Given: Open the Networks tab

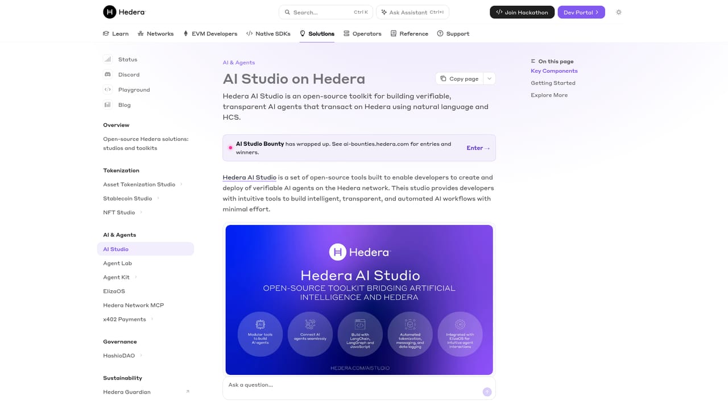Looking at the screenshot, I should tap(156, 34).
